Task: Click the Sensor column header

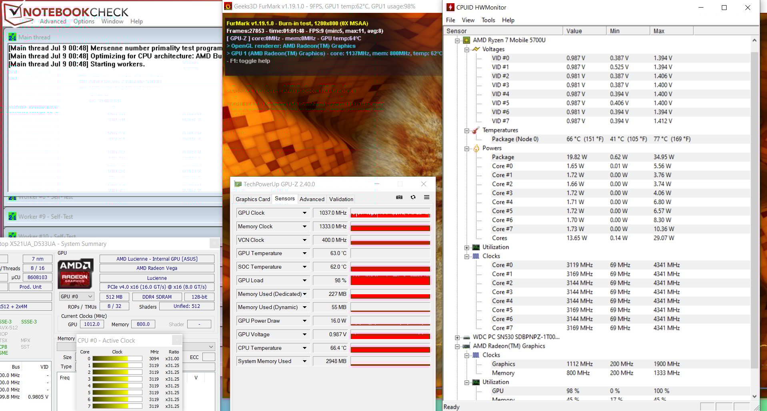Action: [503, 31]
